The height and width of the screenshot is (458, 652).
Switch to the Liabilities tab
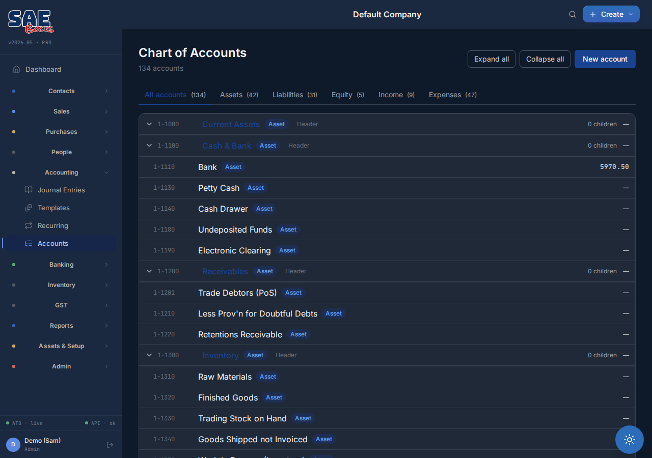(x=295, y=95)
